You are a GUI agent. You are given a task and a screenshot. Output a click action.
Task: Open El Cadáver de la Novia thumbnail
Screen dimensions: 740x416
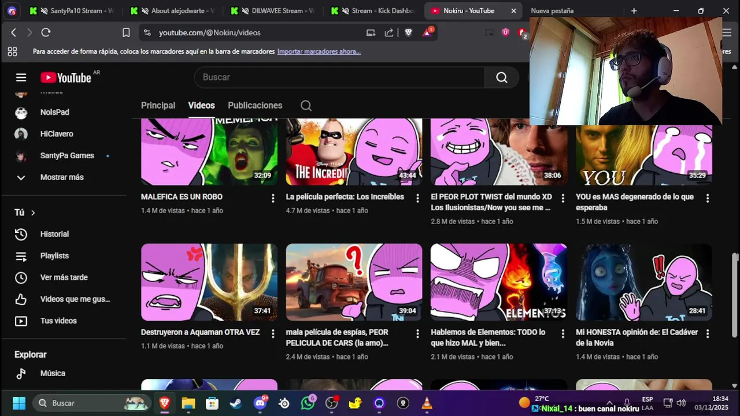[644, 282]
